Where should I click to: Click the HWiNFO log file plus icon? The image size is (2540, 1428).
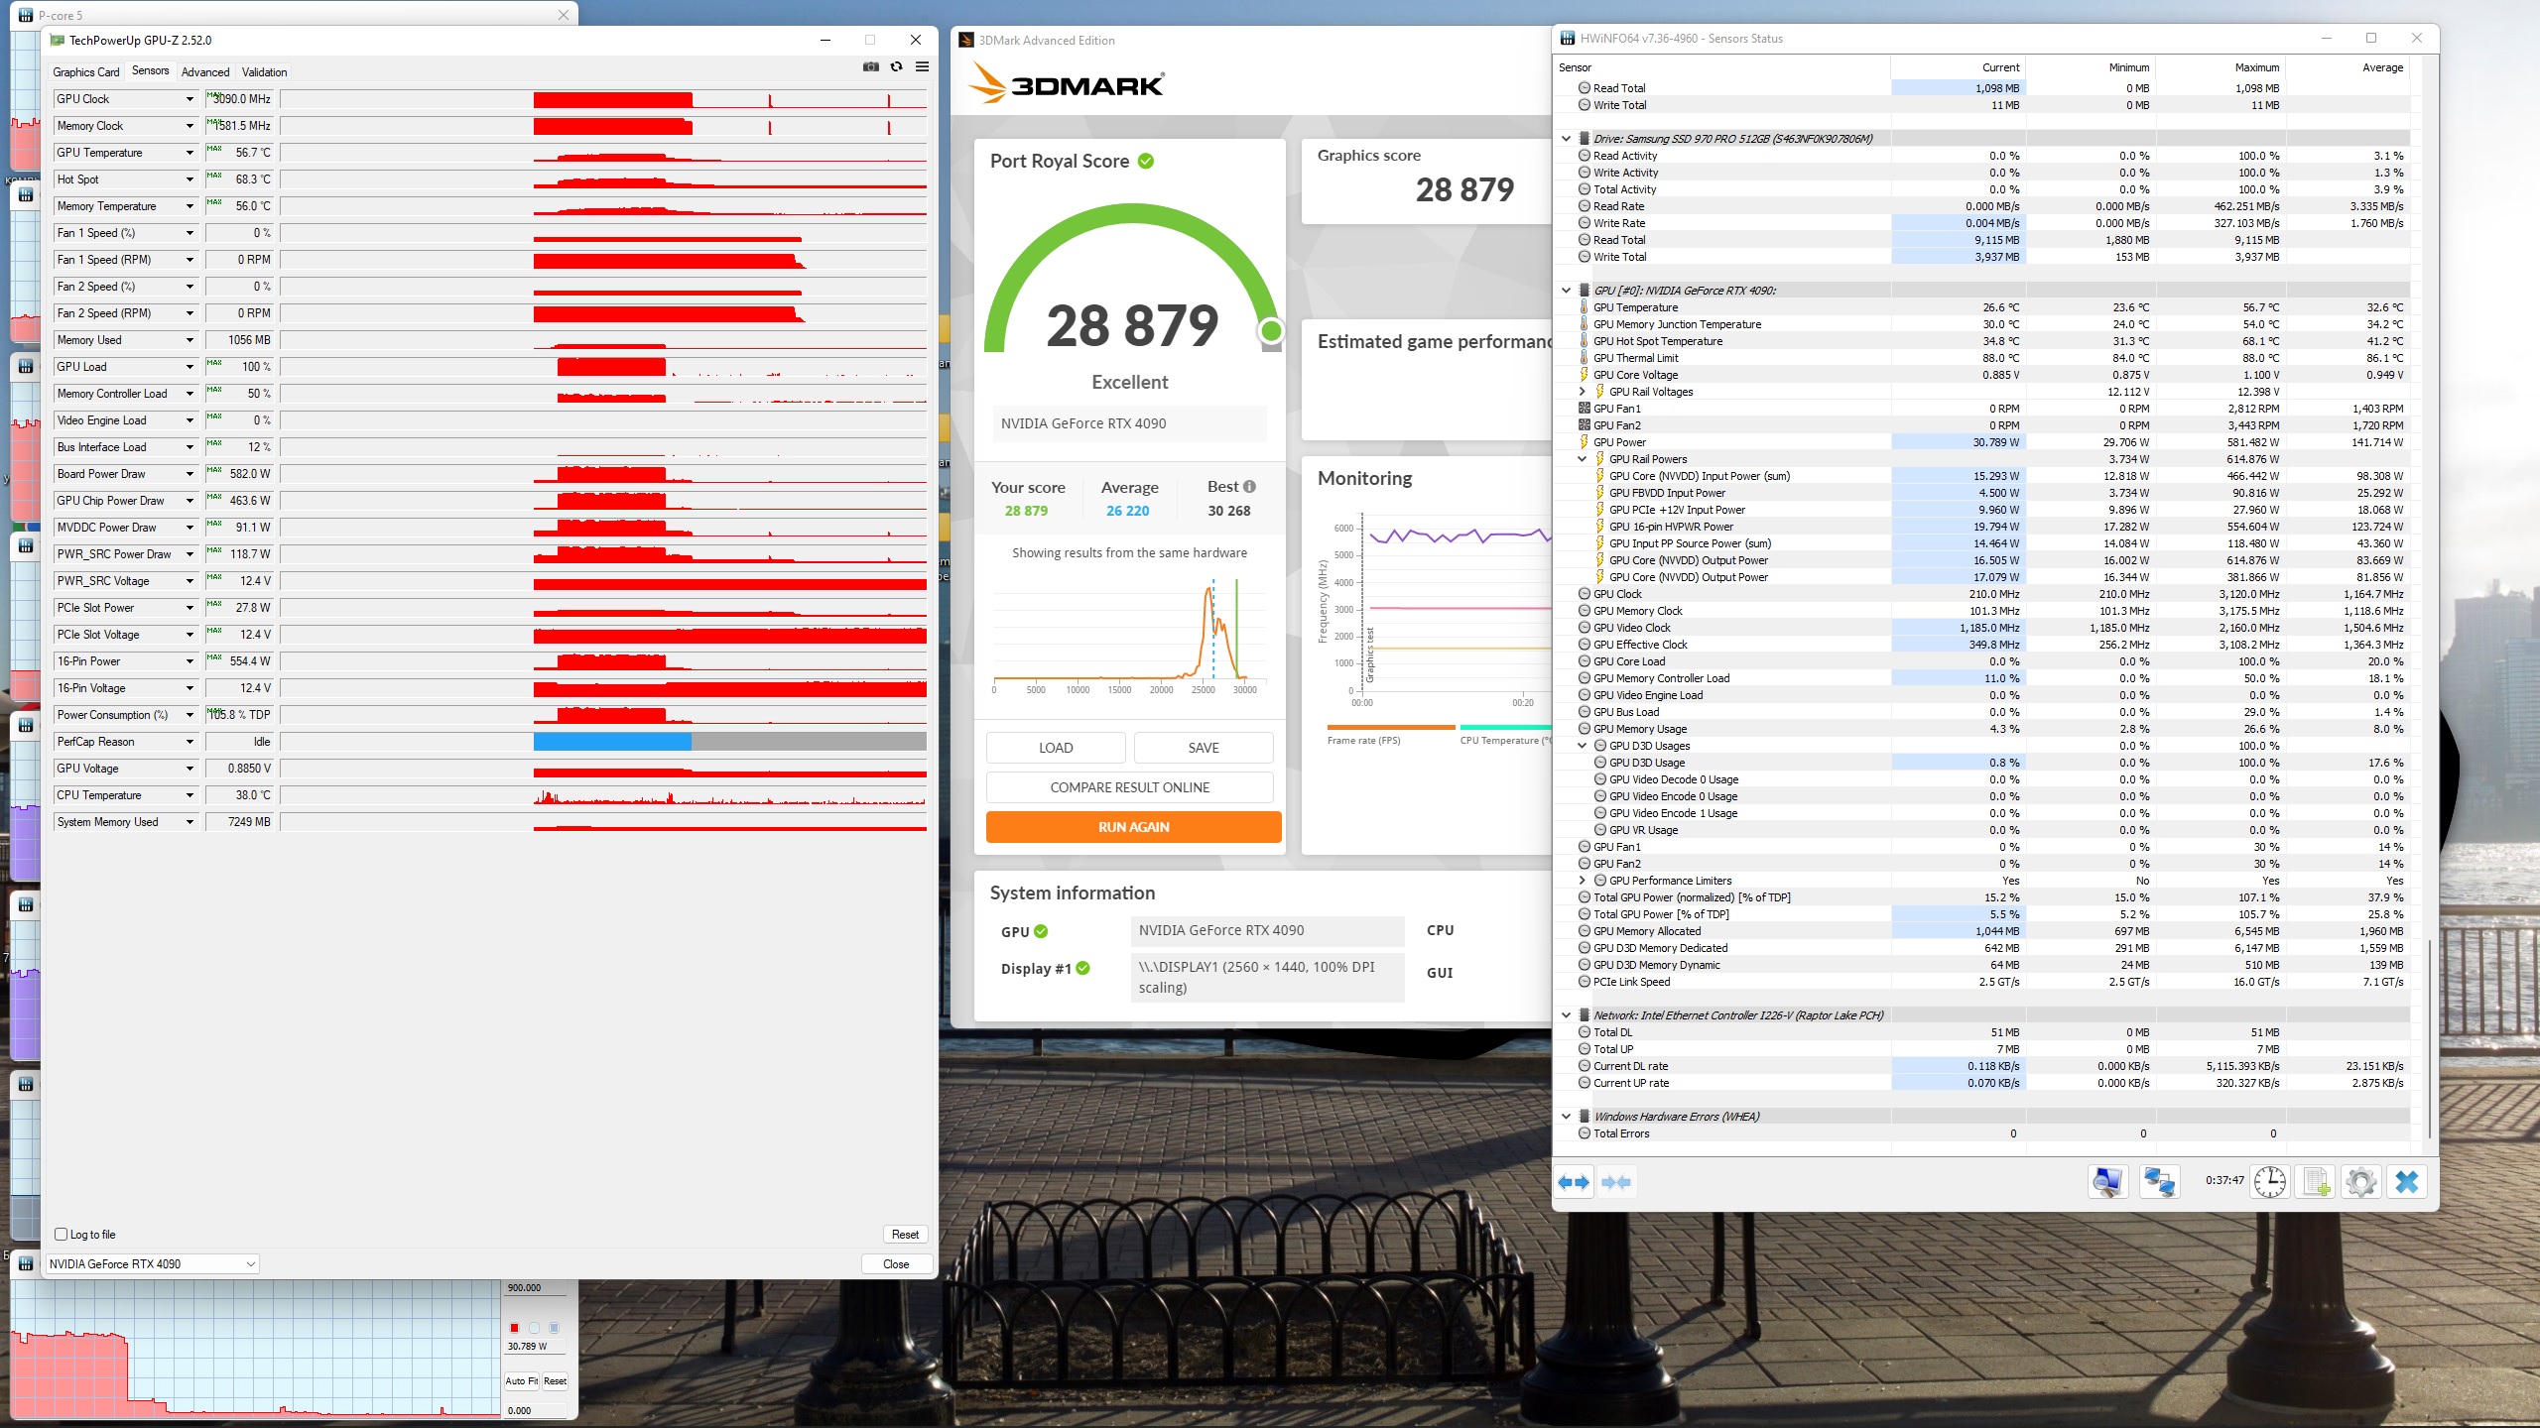click(2316, 1182)
